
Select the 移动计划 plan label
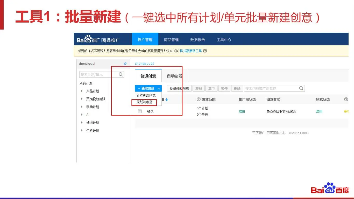pos(93,107)
